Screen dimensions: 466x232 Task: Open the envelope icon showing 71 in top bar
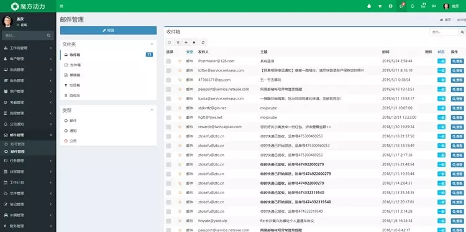(423, 6)
